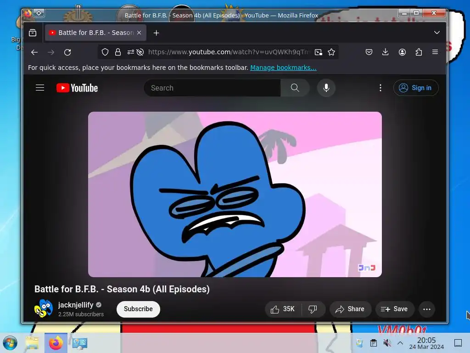Like the video showing 35K likes
470x353 pixels.
283,309
